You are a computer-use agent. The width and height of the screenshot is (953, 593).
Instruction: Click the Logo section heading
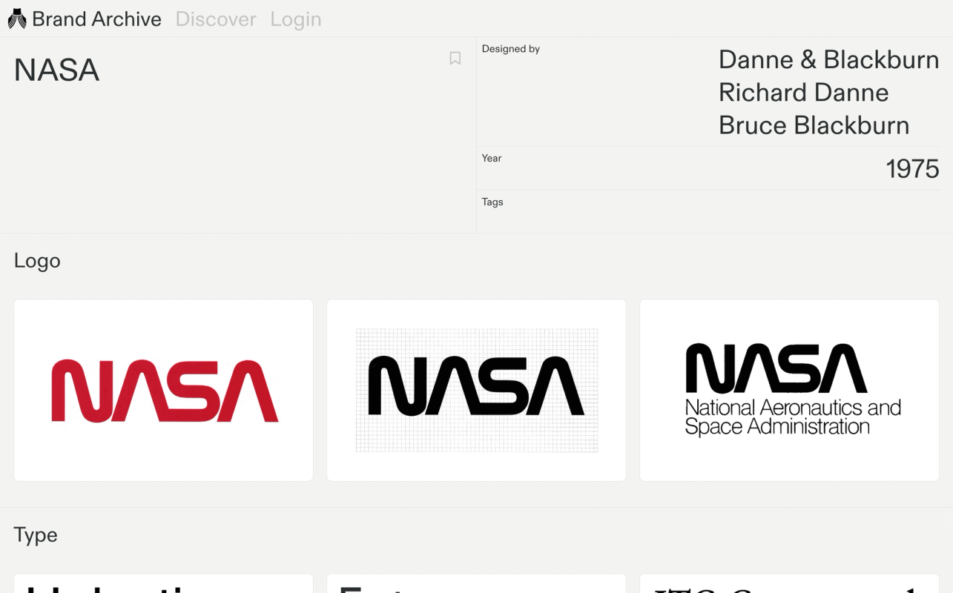click(37, 261)
